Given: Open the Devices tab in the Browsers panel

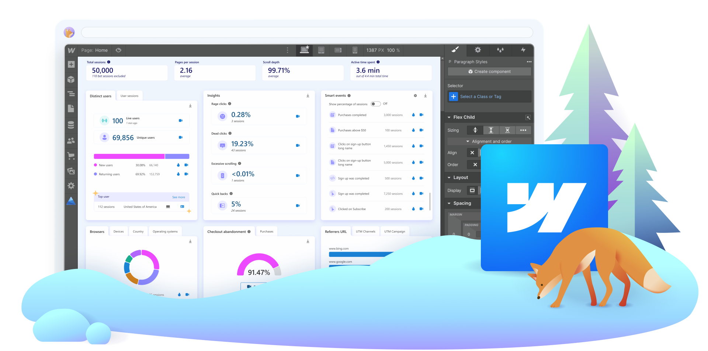Looking at the screenshot, I should [118, 231].
